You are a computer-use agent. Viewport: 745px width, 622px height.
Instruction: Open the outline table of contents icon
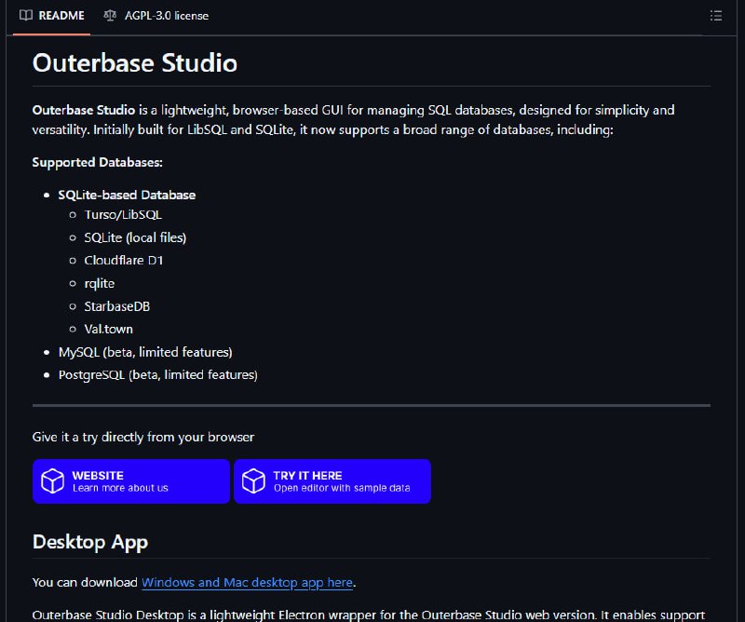pos(715,16)
